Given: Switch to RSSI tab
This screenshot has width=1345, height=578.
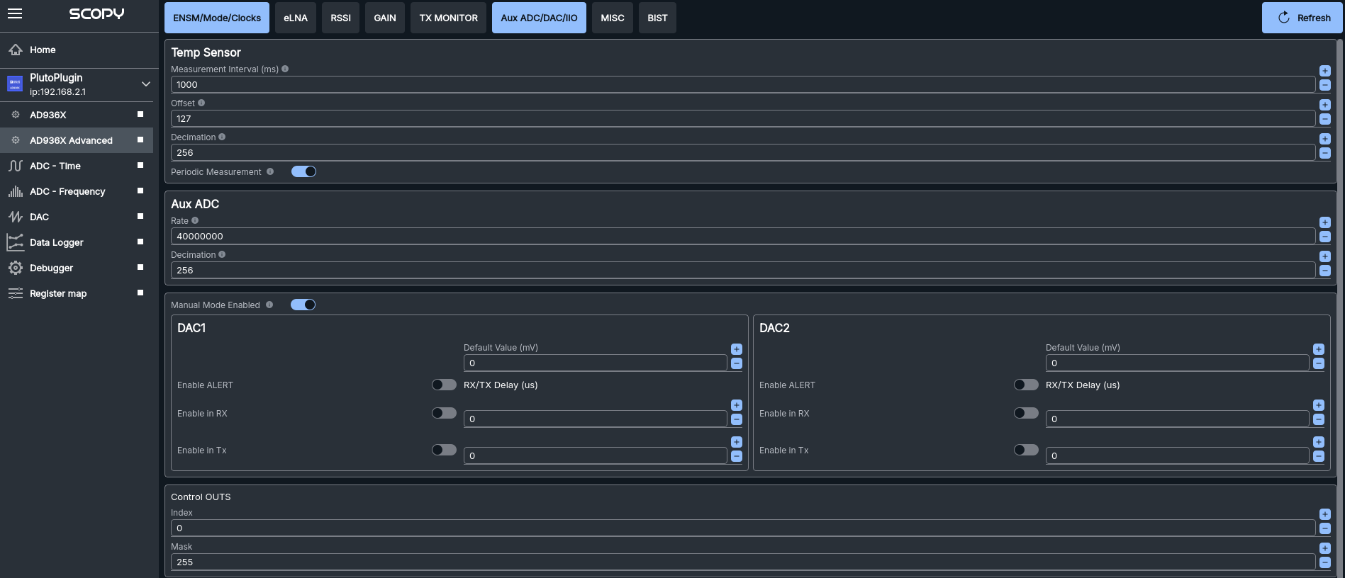Looking at the screenshot, I should click(340, 18).
